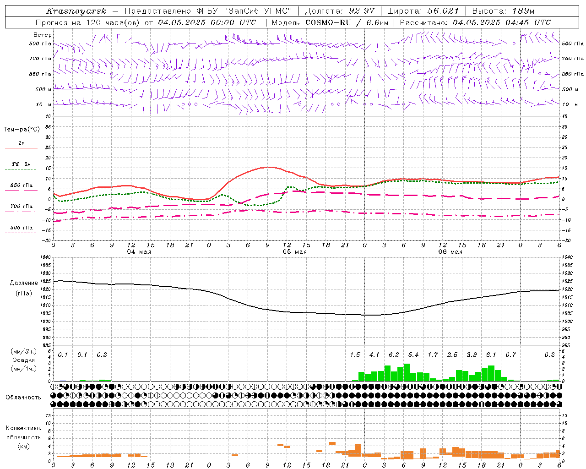Click the Krasnoyarsk station title
The image size is (586, 469).
click(76, 11)
